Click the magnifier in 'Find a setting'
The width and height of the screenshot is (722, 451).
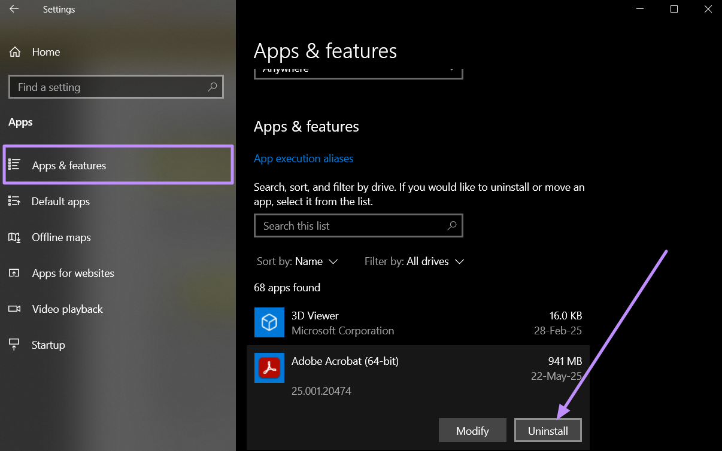212,87
